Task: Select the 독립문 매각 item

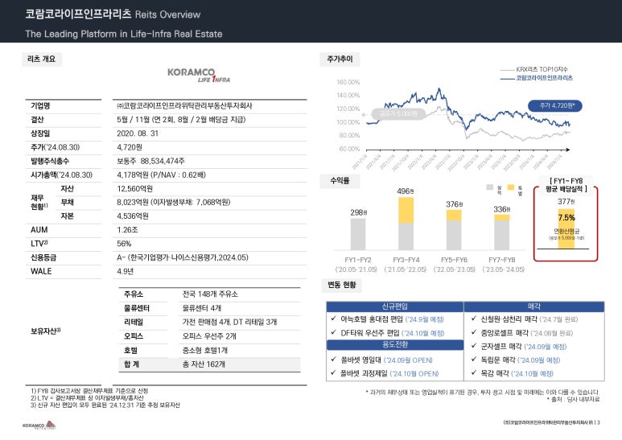Action: (516, 360)
